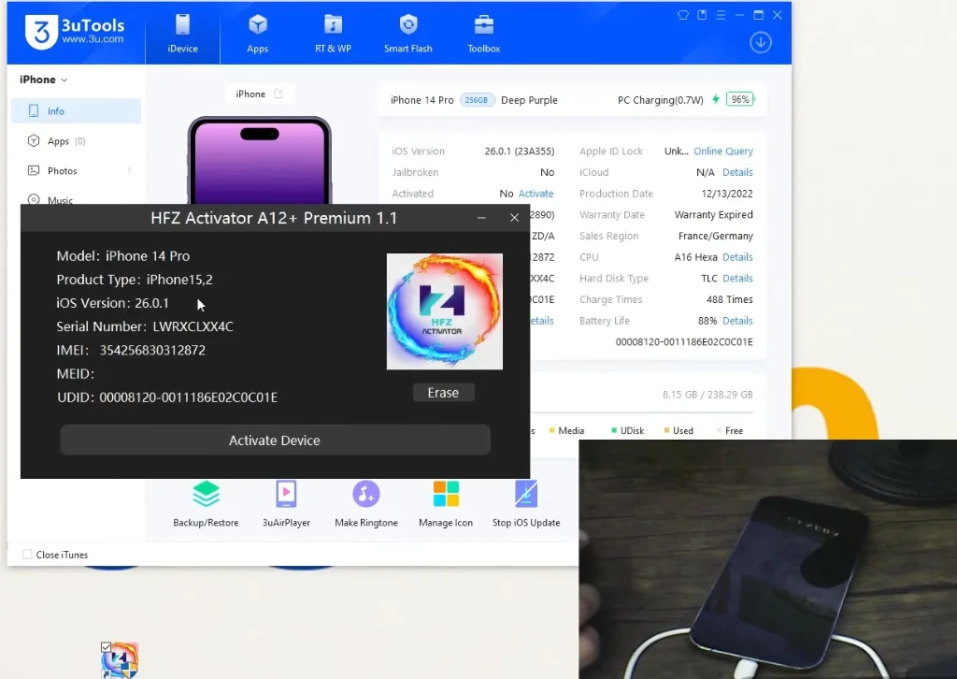Click the Charge Times 488 Times value

coord(729,300)
